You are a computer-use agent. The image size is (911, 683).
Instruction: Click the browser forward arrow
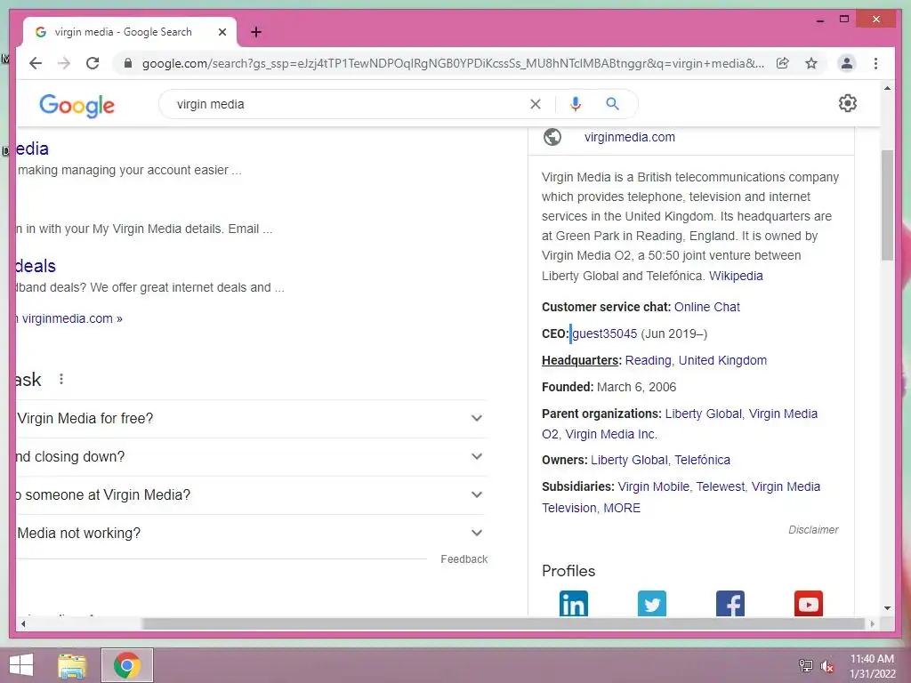click(64, 63)
